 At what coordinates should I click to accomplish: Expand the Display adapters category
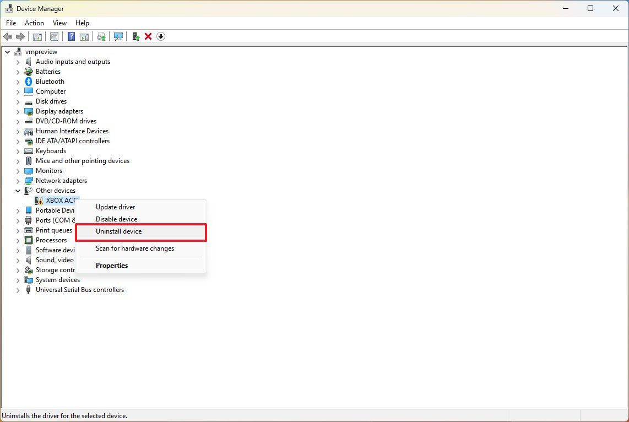tap(18, 111)
